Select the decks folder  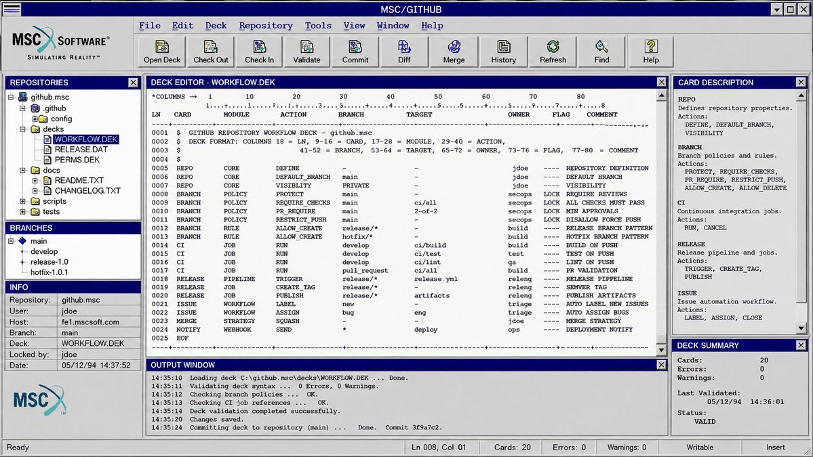click(53, 129)
